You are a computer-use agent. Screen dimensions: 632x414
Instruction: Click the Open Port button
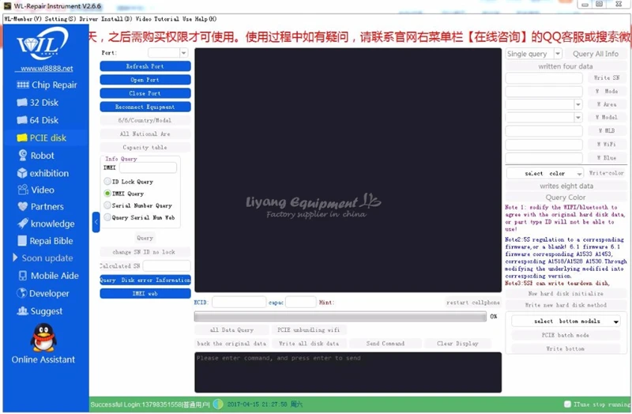point(145,80)
